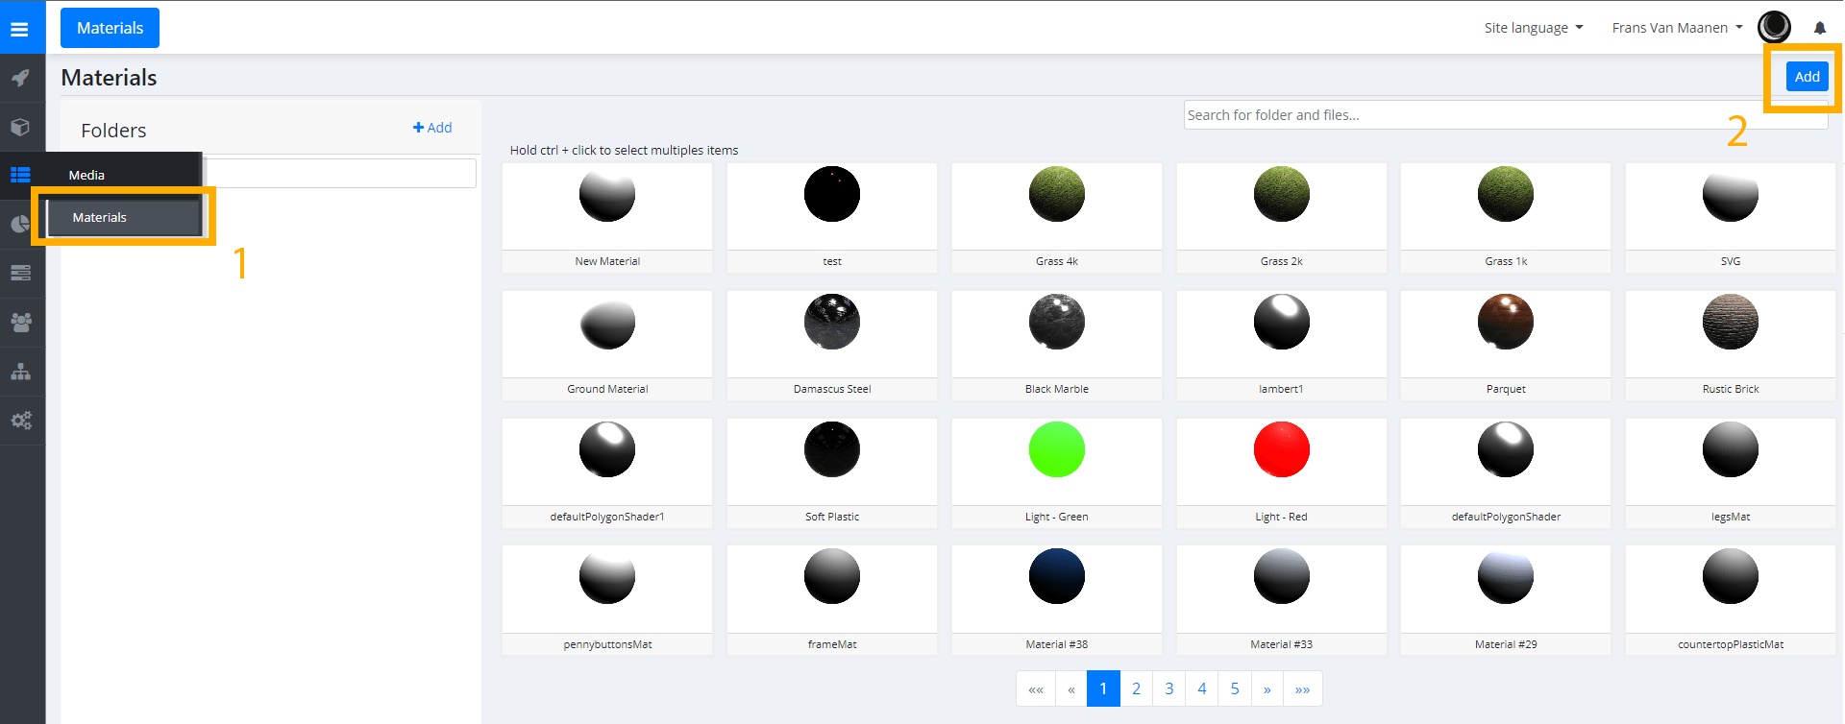Image resolution: width=1845 pixels, height=724 pixels.
Task: Click the blue Materials header button
Action: tap(110, 28)
